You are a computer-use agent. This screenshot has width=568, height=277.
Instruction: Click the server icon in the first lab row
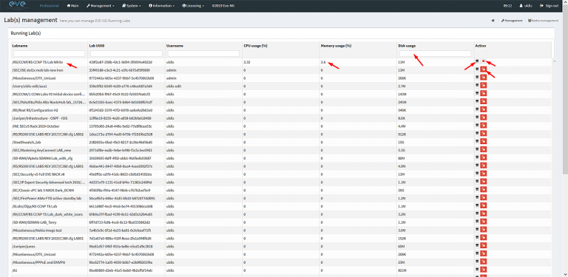477,61
